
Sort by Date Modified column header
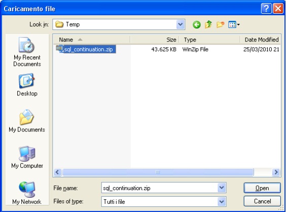click(261, 40)
